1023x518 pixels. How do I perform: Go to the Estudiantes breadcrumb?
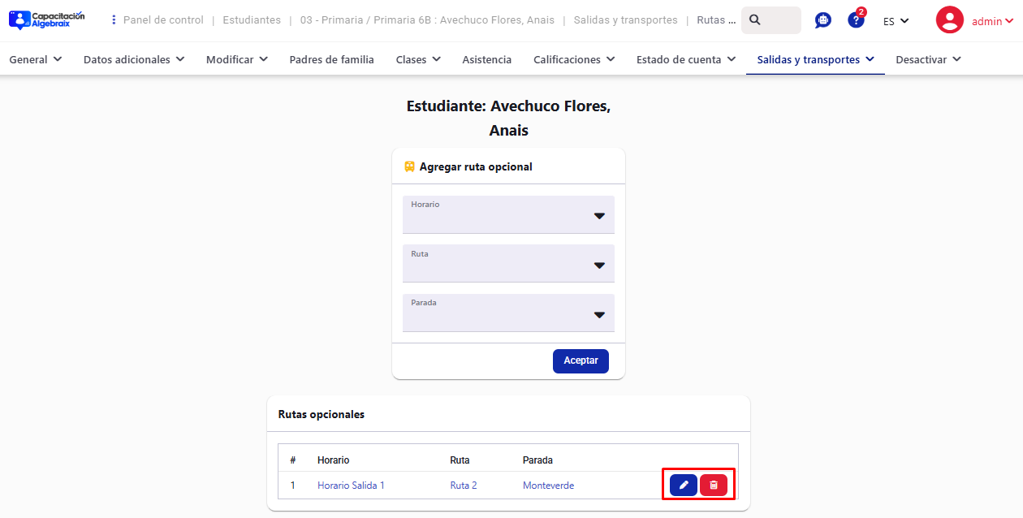pos(252,20)
